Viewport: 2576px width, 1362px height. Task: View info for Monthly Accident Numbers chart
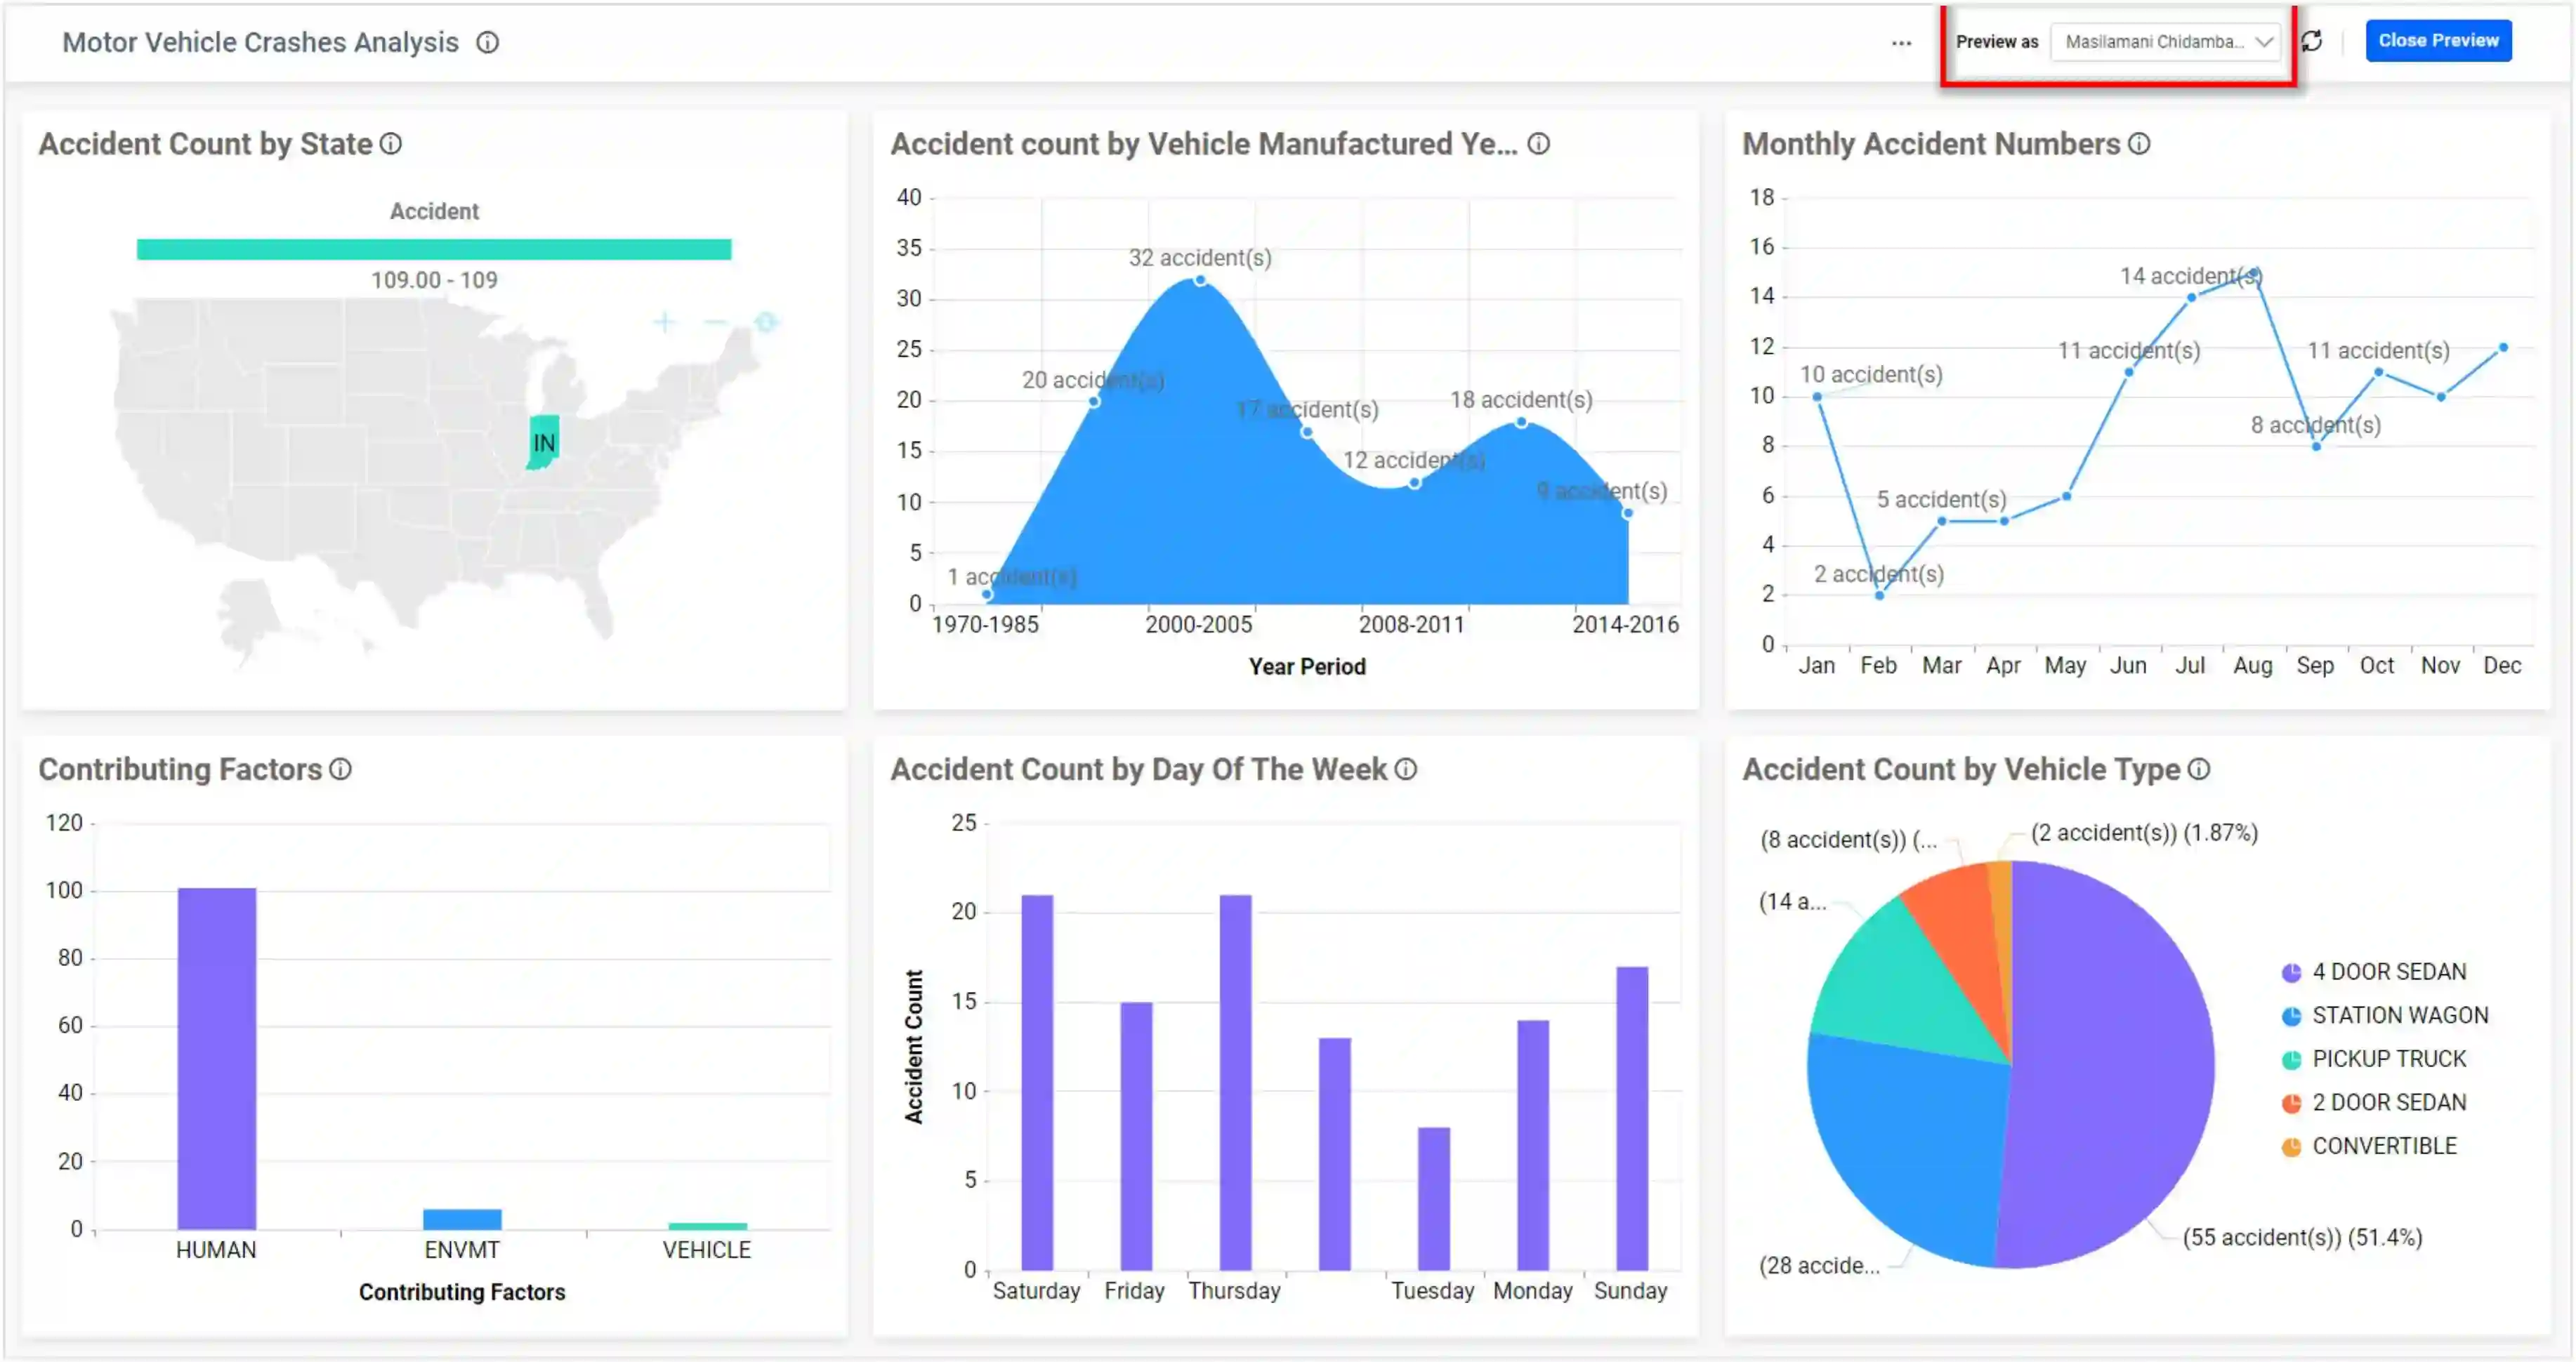(2140, 144)
